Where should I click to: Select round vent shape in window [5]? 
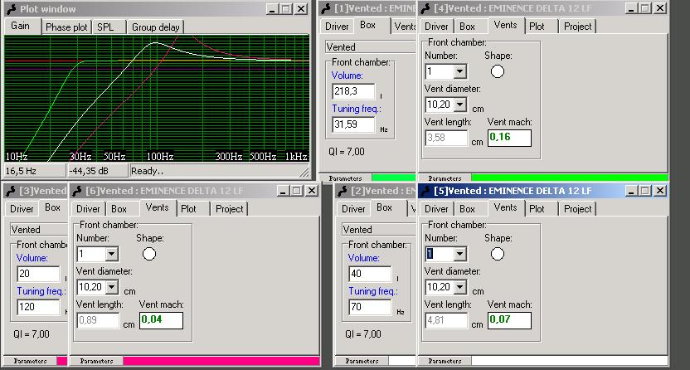click(x=498, y=254)
